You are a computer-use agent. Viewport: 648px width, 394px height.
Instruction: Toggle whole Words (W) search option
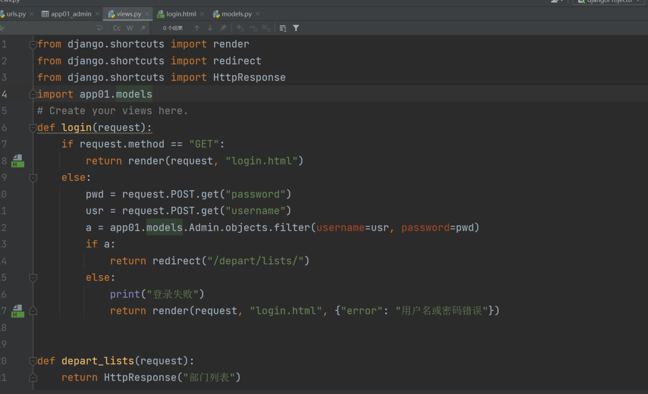coord(130,28)
